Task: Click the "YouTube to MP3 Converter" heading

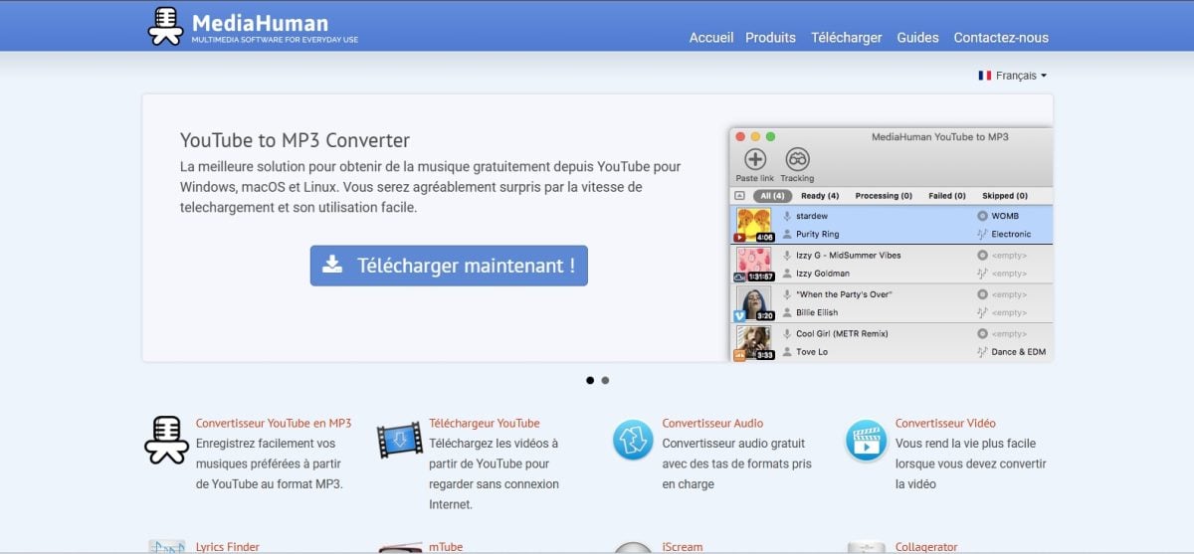Action: (x=295, y=140)
